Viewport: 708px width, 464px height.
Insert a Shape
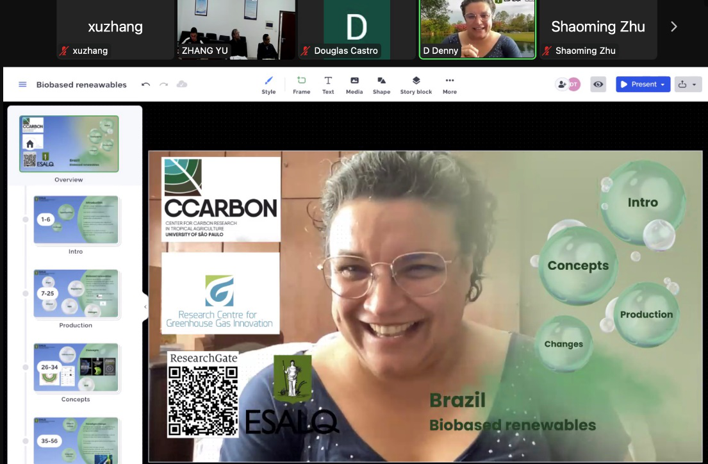point(381,85)
